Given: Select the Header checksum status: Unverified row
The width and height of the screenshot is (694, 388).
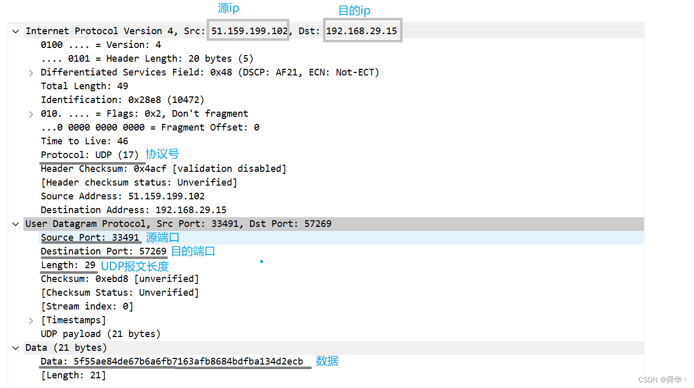Looking at the screenshot, I should pos(139,183).
